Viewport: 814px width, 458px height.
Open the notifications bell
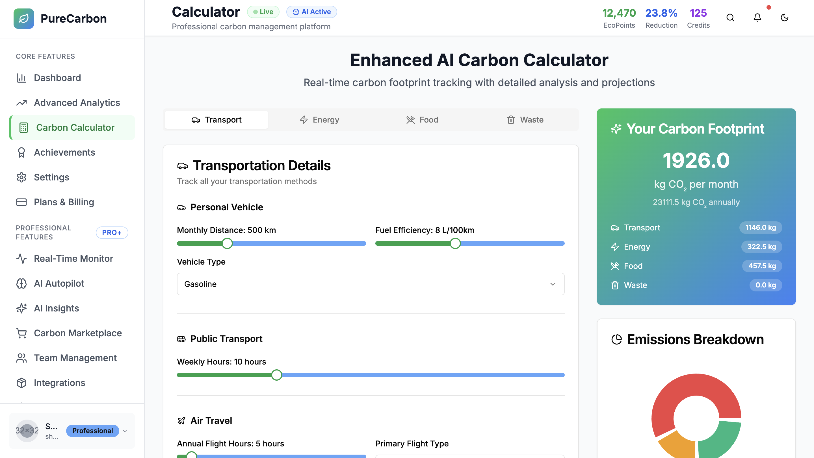coord(757,18)
